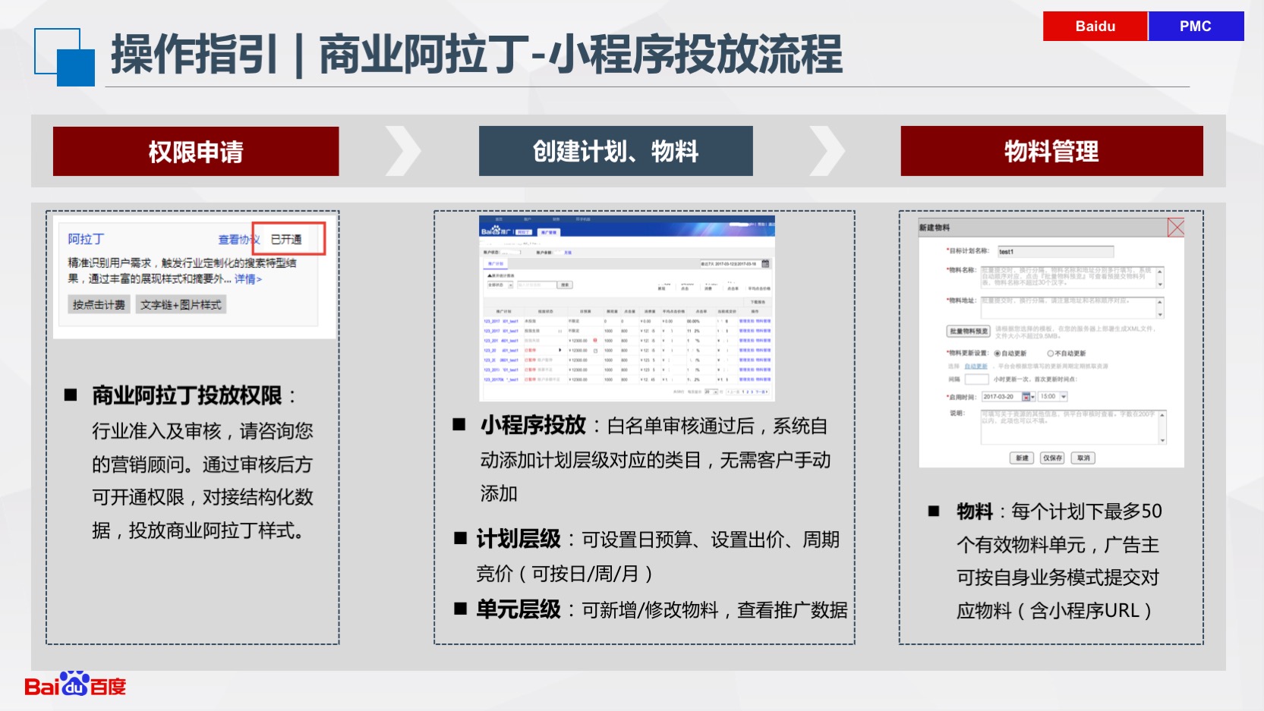Click the 间隔 hours input box

976,379
